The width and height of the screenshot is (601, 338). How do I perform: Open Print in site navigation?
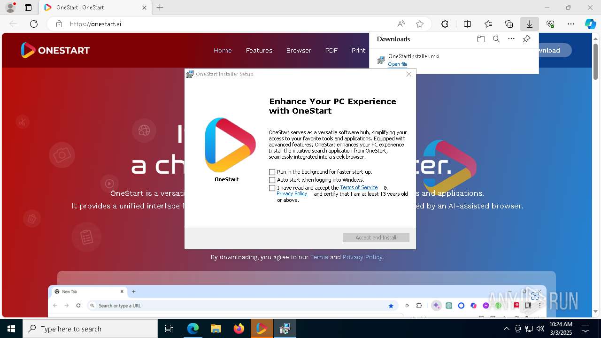[358, 50]
